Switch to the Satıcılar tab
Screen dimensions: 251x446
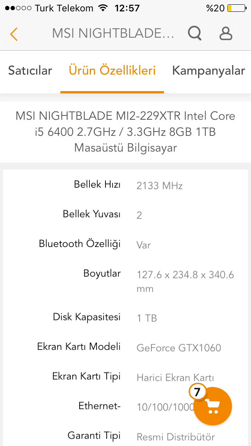[x=30, y=71]
